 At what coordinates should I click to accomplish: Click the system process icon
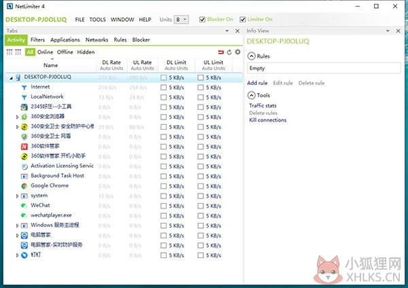point(24,196)
